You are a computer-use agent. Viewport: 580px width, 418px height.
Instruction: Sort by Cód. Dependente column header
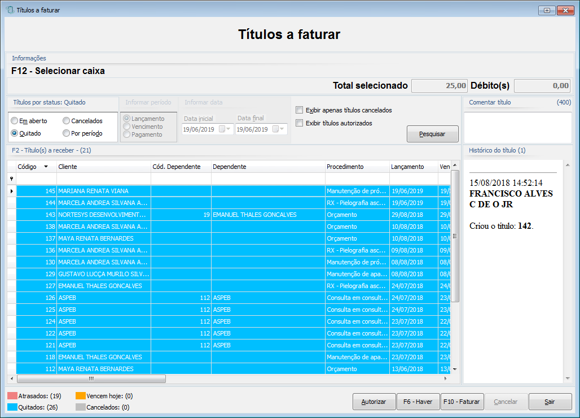(x=181, y=167)
